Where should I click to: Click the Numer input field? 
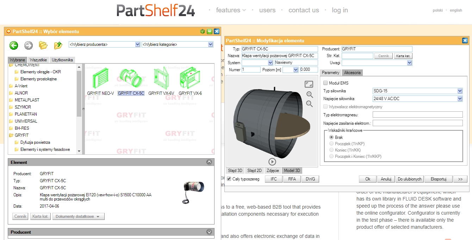point(251,70)
